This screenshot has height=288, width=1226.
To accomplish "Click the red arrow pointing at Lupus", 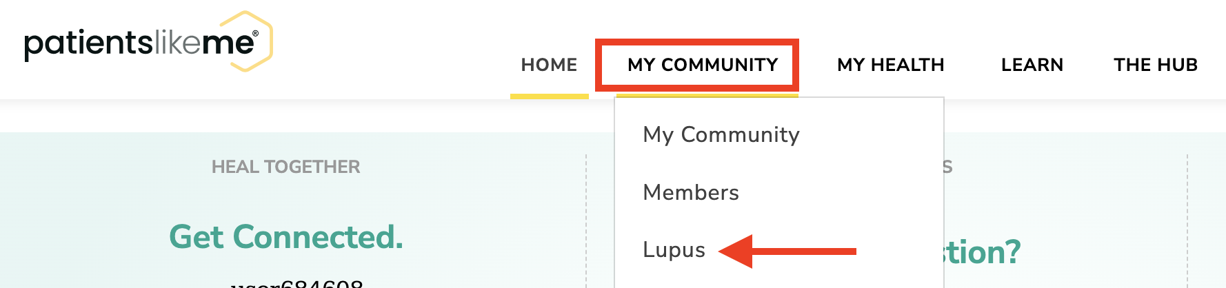I will pos(787,251).
